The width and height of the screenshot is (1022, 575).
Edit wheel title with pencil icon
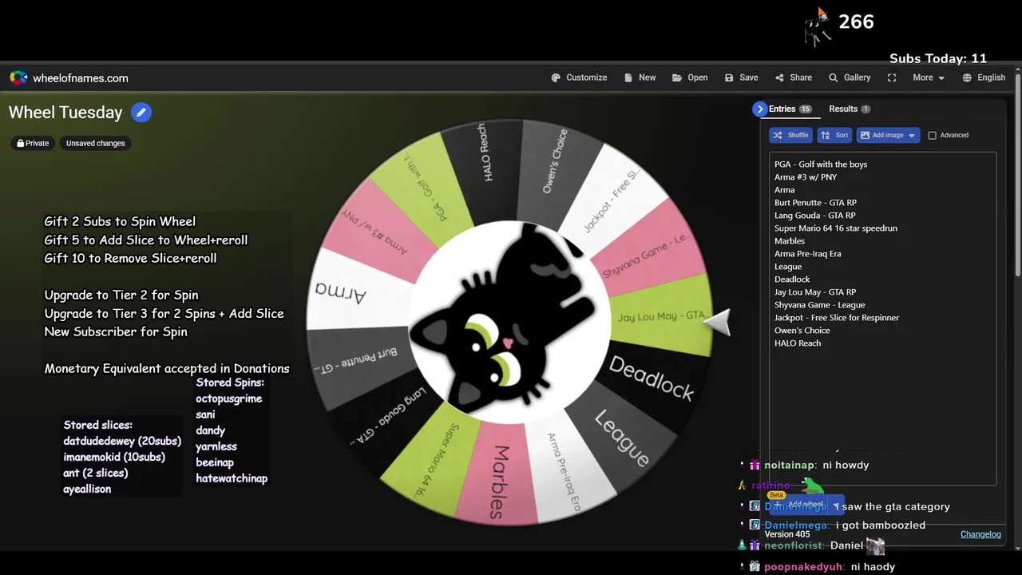click(141, 113)
